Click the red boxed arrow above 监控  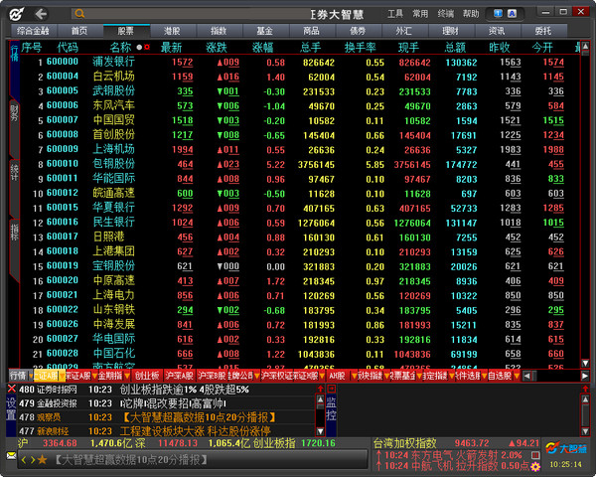coord(332,389)
